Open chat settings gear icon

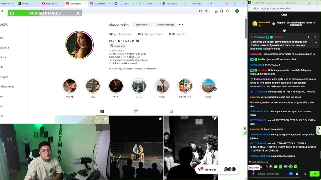click(305, 174)
